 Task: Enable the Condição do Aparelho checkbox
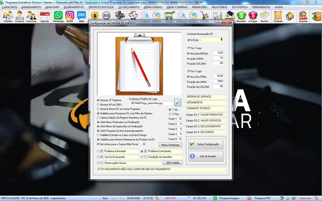146,157
